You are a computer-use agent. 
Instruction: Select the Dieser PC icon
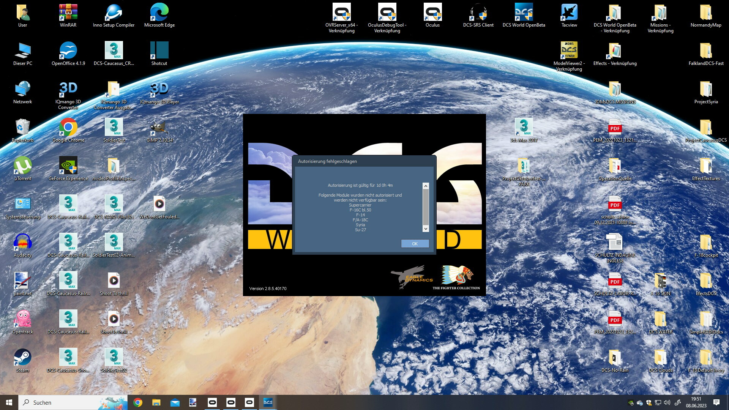pyautogui.click(x=23, y=54)
